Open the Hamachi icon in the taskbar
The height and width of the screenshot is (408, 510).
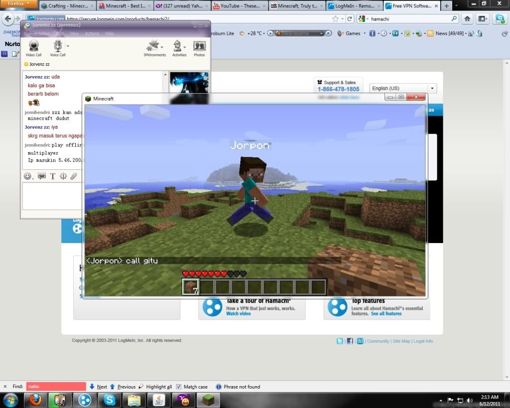click(x=85, y=400)
